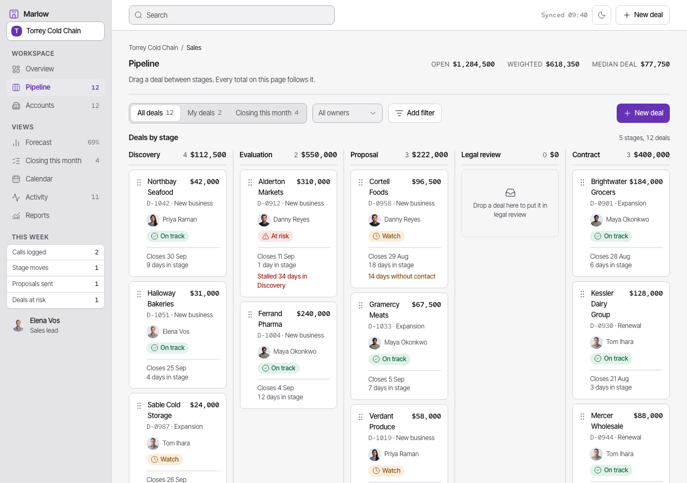
Task: Click the Torrey Cold Chain T workspace badge
Action: point(17,31)
